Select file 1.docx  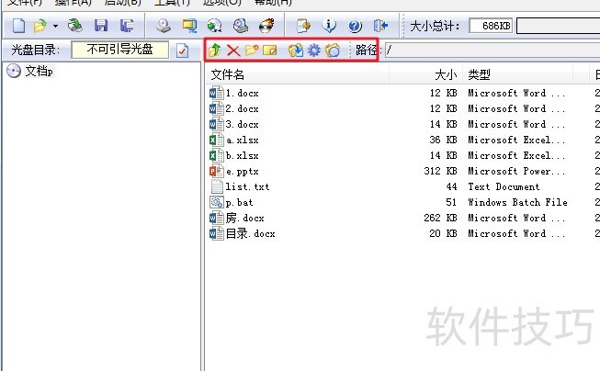[x=242, y=94]
